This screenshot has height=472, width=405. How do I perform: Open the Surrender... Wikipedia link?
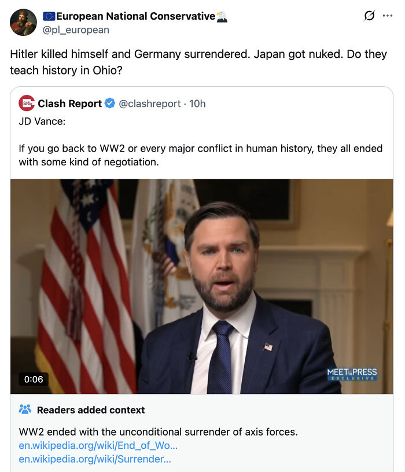(x=94, y=459)
